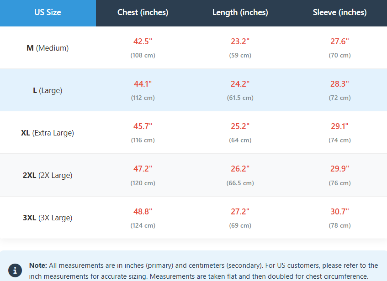This screenshot has width=387, height=281.
Task: Select the US Size column header
Action: pos(48,13)
